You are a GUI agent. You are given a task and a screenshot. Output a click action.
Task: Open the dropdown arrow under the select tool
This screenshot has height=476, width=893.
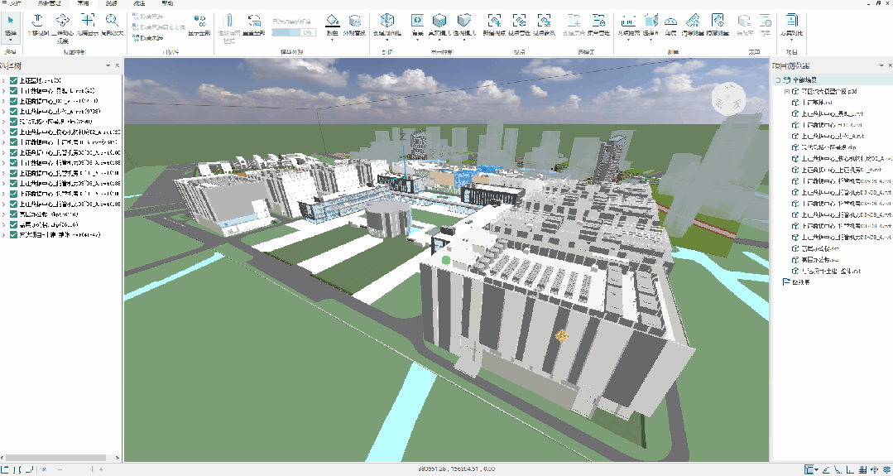tap(10, 41)
